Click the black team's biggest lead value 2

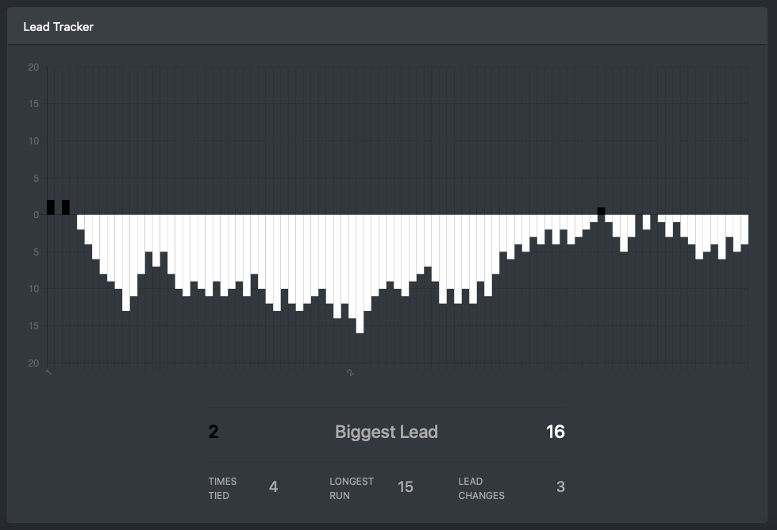pyautogui.click(x=213, y=432)
